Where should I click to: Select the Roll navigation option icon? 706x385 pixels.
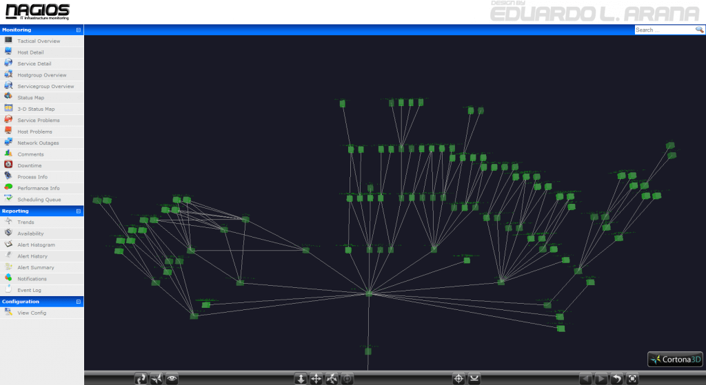[347, 379]
